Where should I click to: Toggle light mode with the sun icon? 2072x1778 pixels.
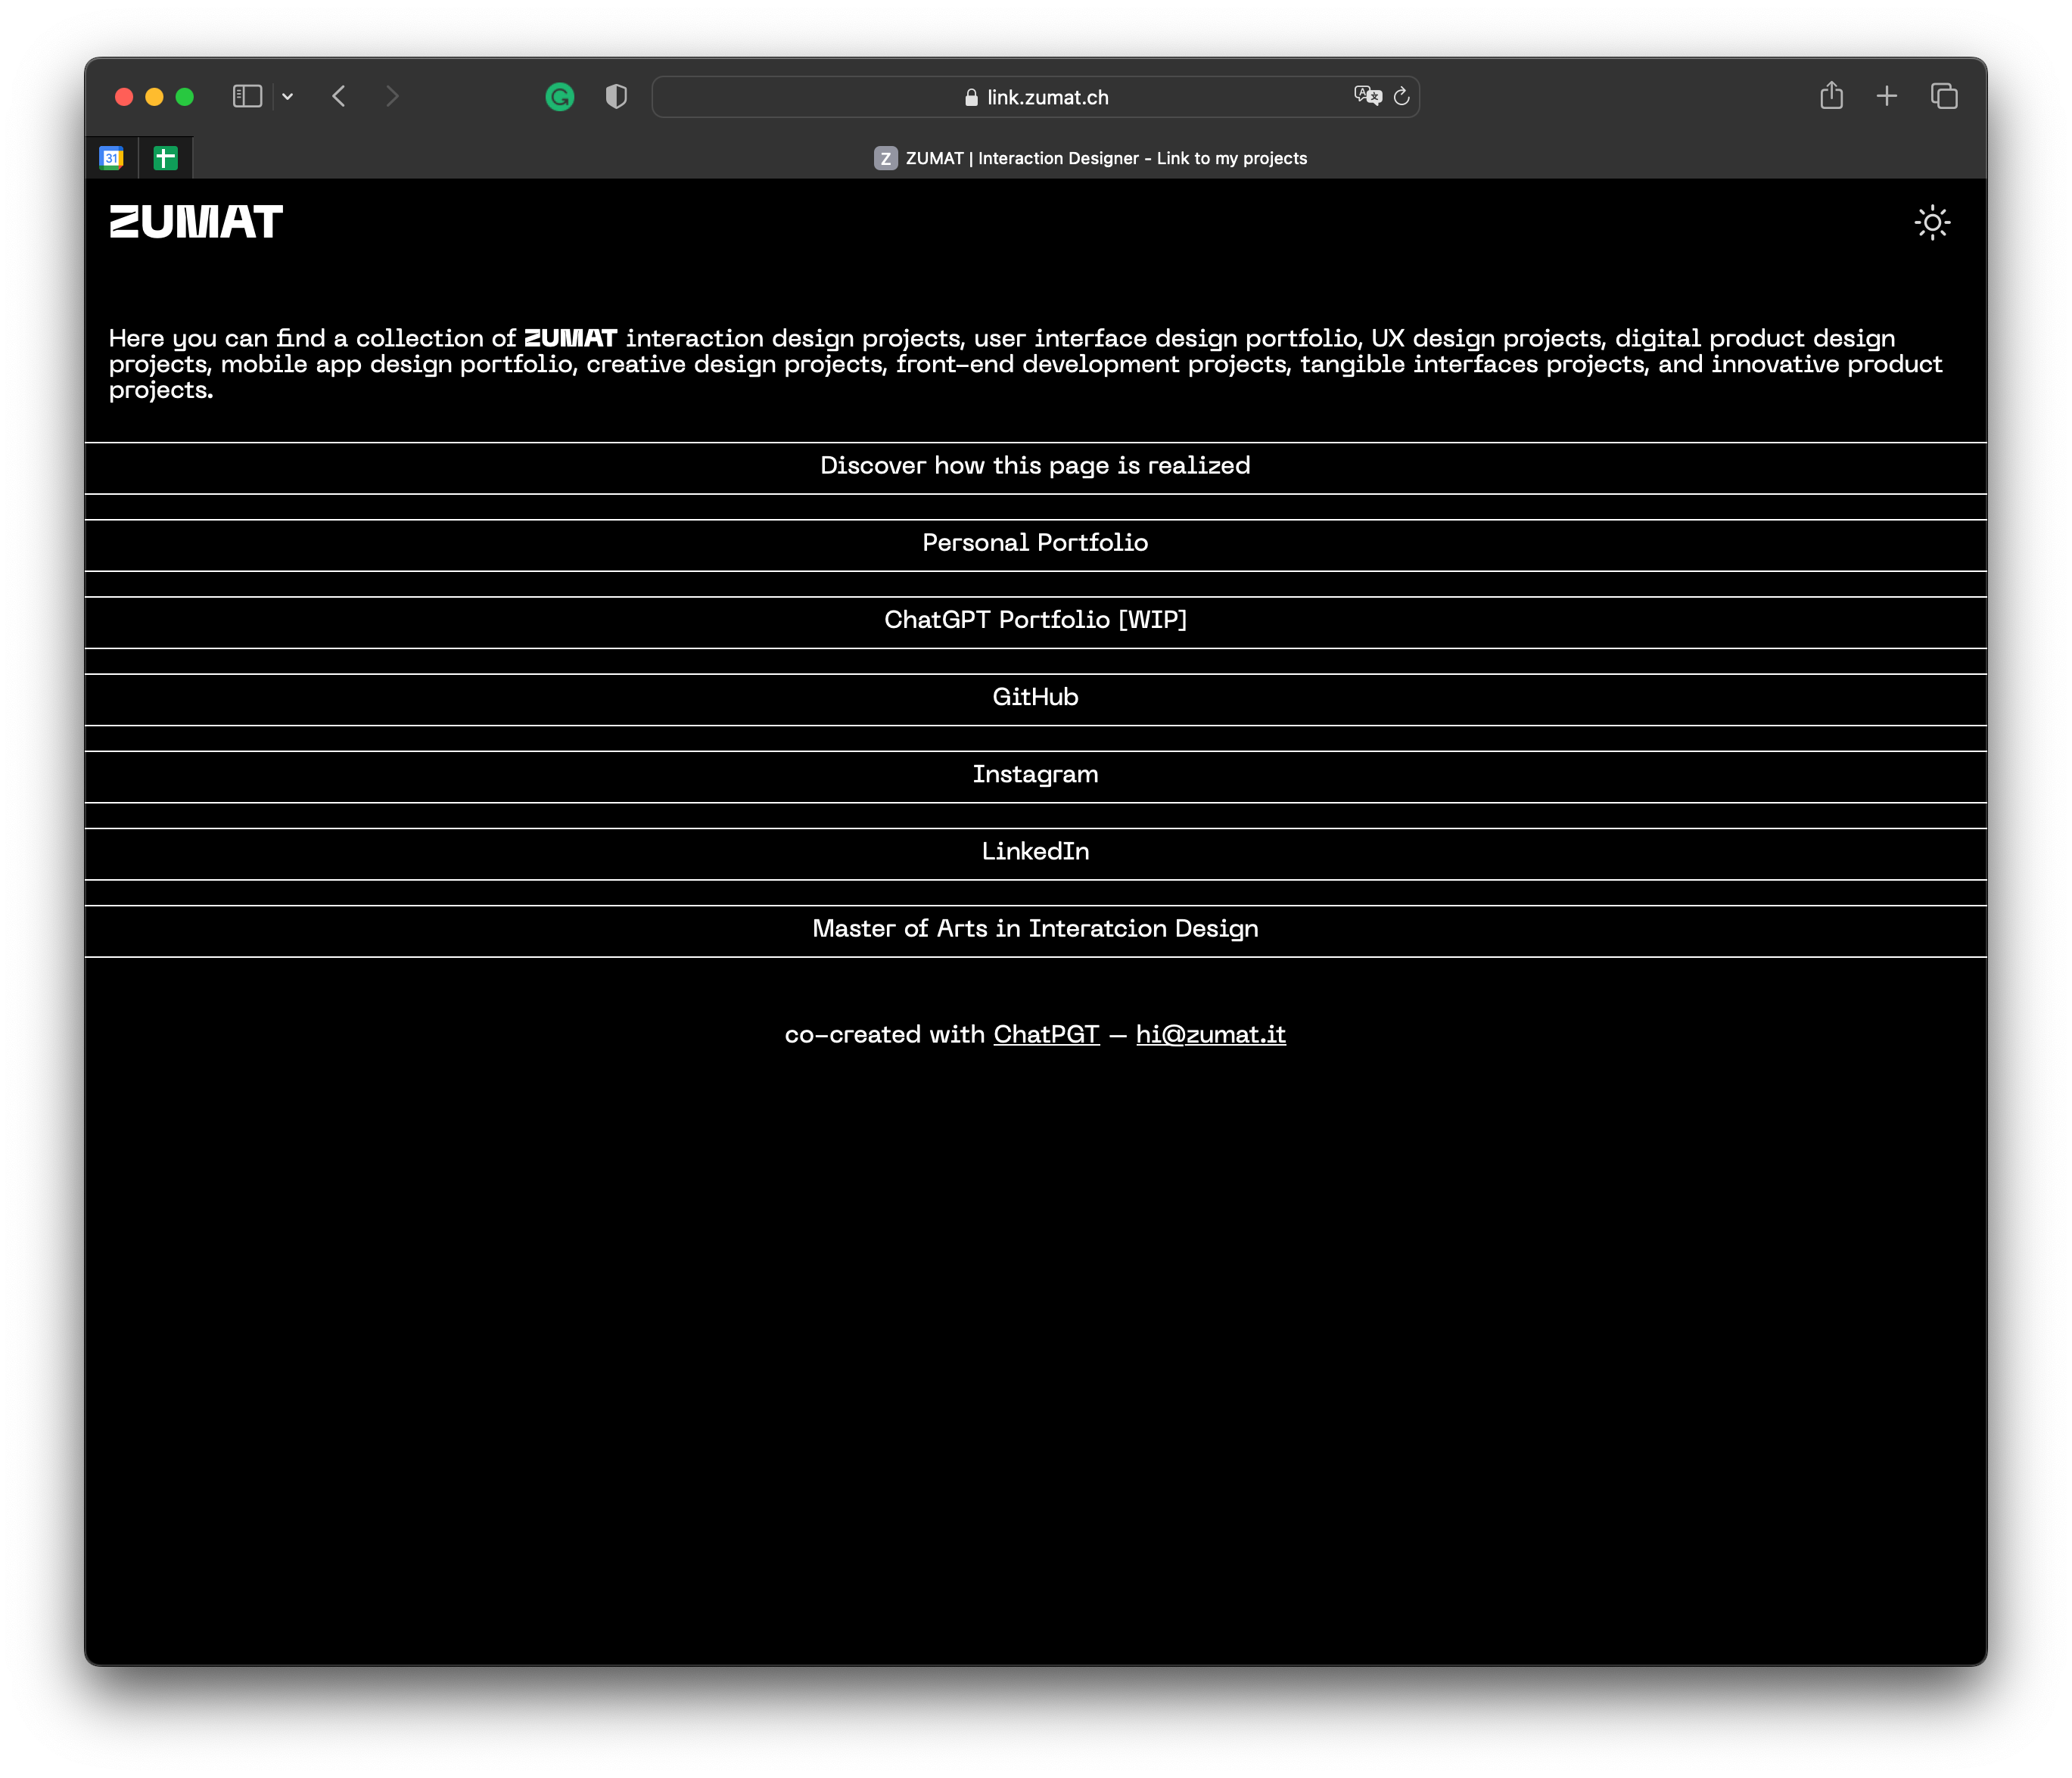tap(1932, 222)
